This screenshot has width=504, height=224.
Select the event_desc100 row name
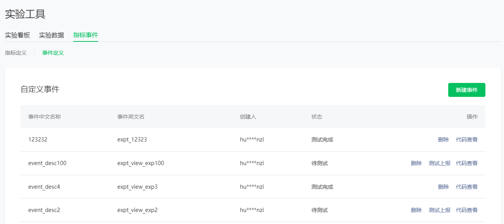click(47, 163)
